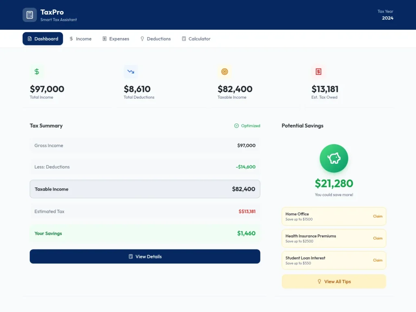Click the You could save more! text
This screenshot has width=416, height=312.
[x=334, y=195]
